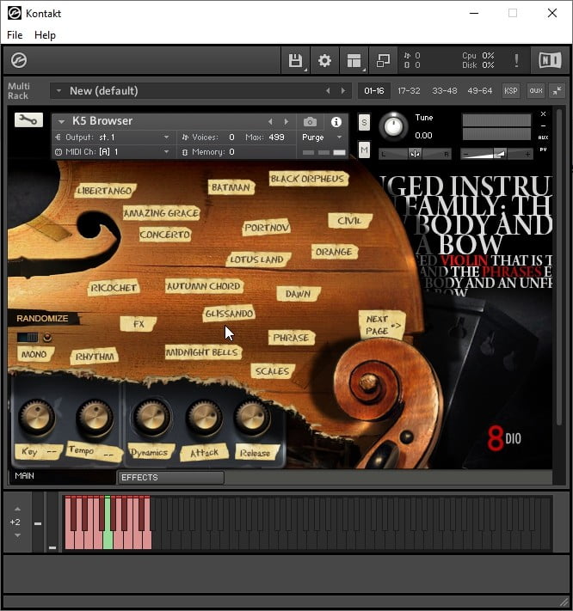573x611 pixels.
Task: Select previous multi preset arrow
Action: click(328, 91)
